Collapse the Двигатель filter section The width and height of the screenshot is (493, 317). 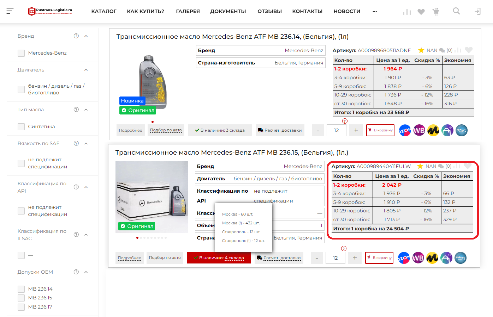(86, 70)
